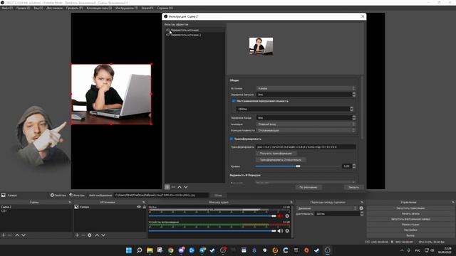Adjust custom duration spinner arrows
This screenshot has height=256, width=456.
pyautogui.click(x=351, y=109)
